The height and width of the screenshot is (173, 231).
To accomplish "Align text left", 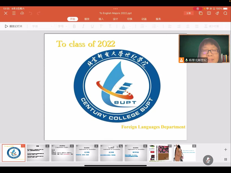I will [x=170, y=26].
